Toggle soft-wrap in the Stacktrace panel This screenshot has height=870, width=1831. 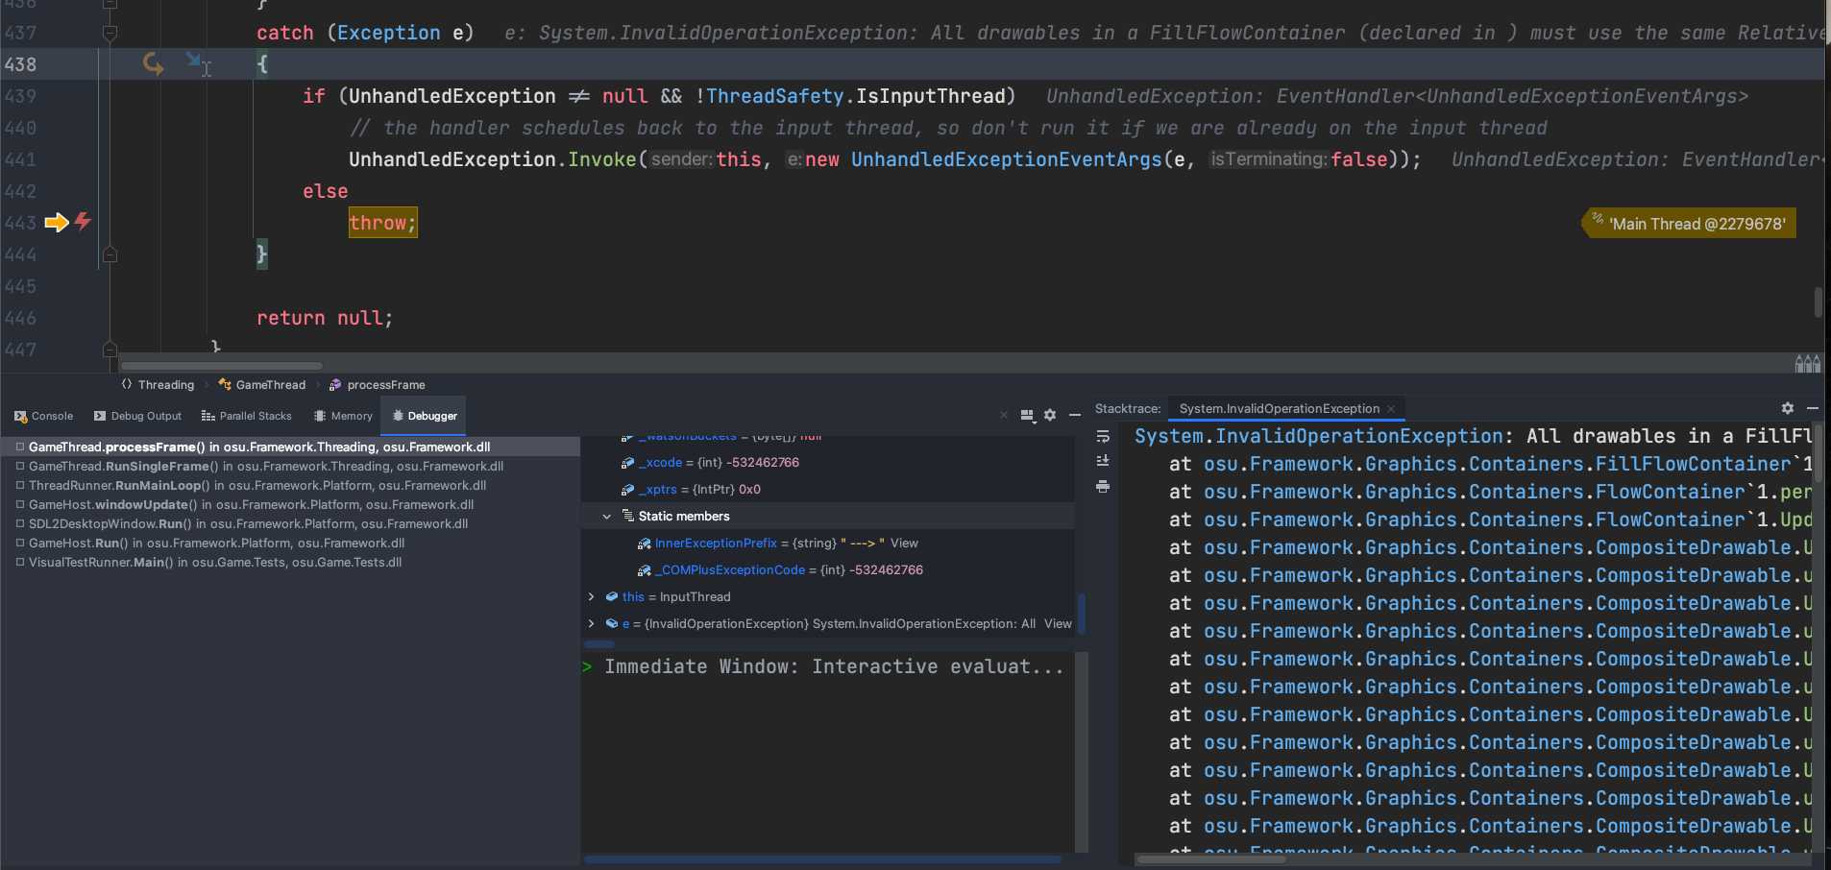[x=1103, y=438]
